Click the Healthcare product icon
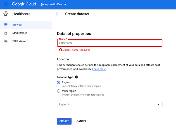 click(x=6, y=14)
